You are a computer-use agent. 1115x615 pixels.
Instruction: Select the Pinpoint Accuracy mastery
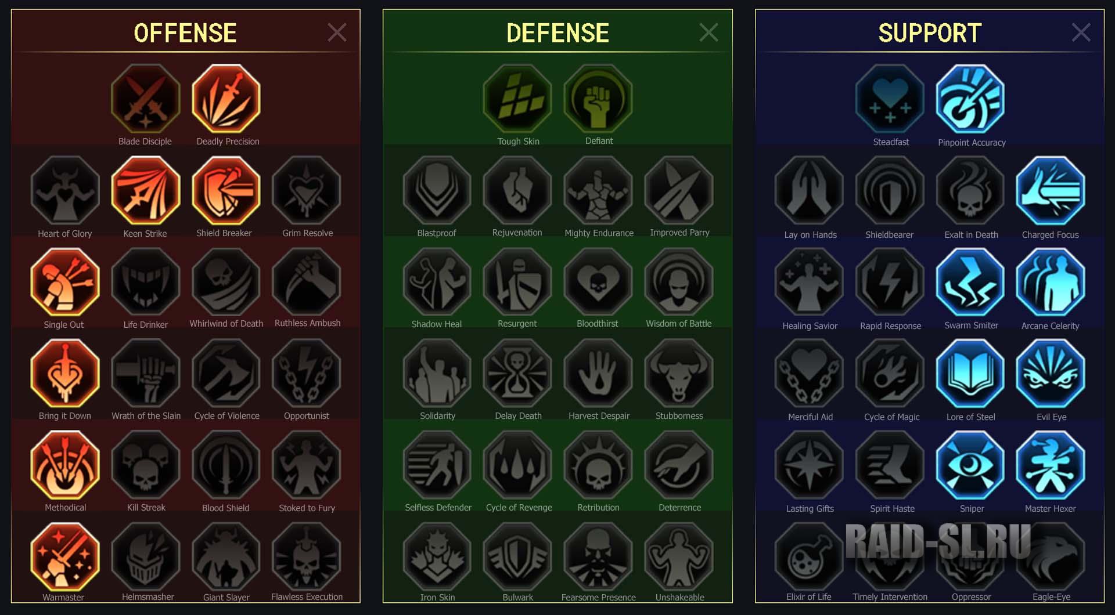click(970, 99)
